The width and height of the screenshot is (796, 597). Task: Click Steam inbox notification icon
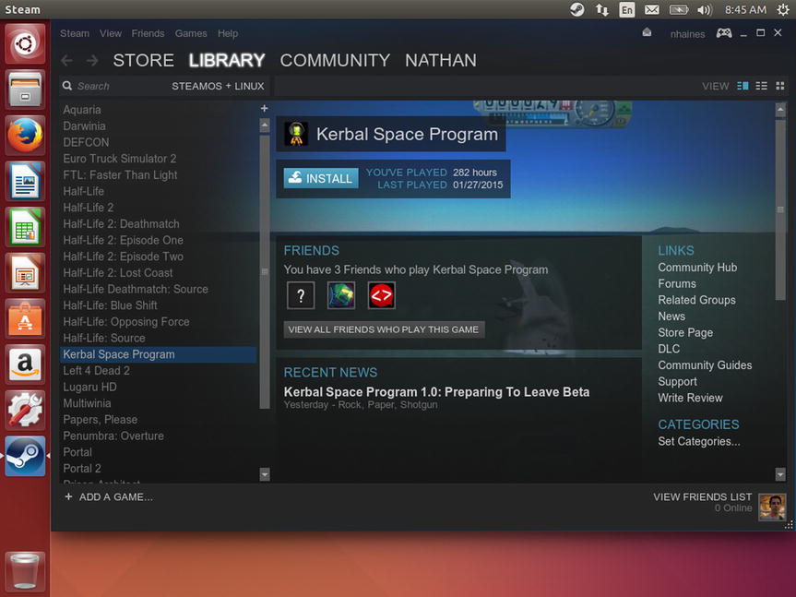pos(647,33)
